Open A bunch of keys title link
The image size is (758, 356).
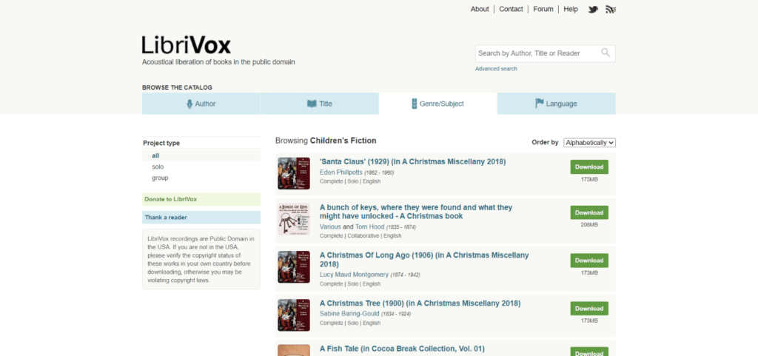coord(416,212)
